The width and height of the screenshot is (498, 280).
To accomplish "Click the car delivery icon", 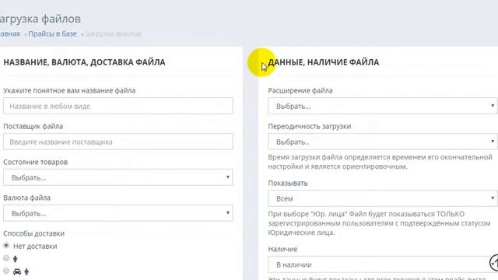I will 17,271.
